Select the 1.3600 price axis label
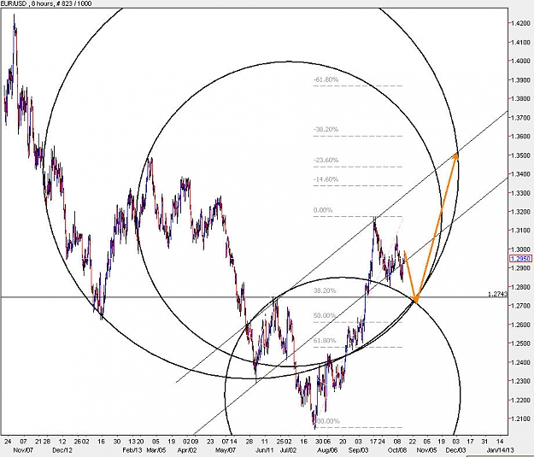 tap(520, 137)
